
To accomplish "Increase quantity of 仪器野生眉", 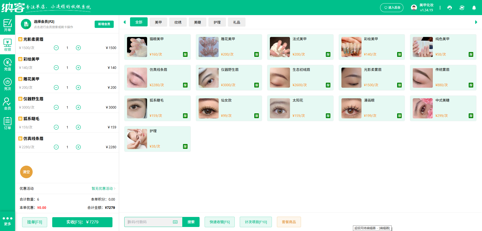I will point(78,107).
